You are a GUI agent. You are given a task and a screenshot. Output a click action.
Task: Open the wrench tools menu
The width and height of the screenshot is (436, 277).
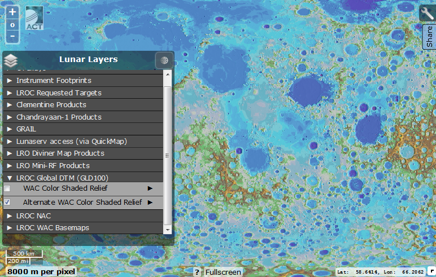pos(427,14)
